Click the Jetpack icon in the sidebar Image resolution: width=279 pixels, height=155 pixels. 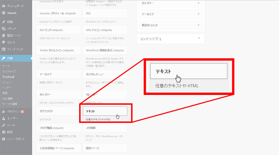click(x=3, y=13)
